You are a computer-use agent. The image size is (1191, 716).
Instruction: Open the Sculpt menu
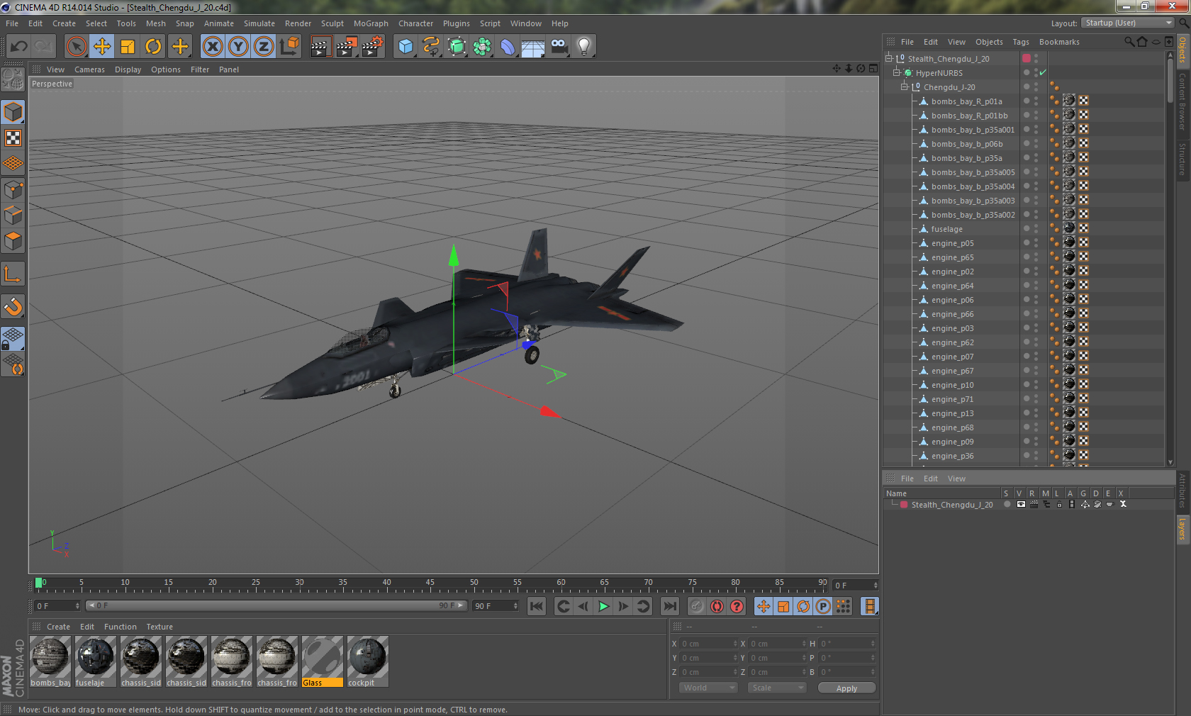(x=332, y=23)
